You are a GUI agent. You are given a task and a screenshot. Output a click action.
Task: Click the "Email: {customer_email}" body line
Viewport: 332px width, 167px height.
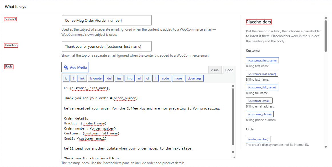pos(85,138)
